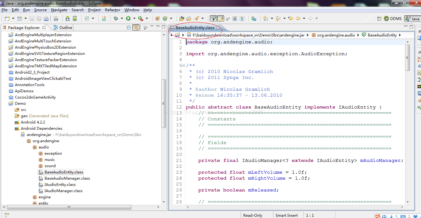Open the Search dropdown arrow
The width and height of the screenshot is (421, 218).
[x=202, y=18]
